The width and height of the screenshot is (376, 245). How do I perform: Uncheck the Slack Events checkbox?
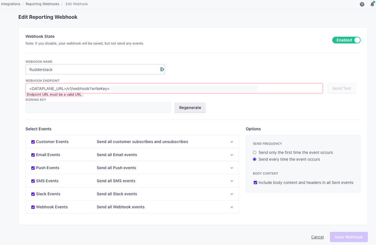[x=33, y=194]
